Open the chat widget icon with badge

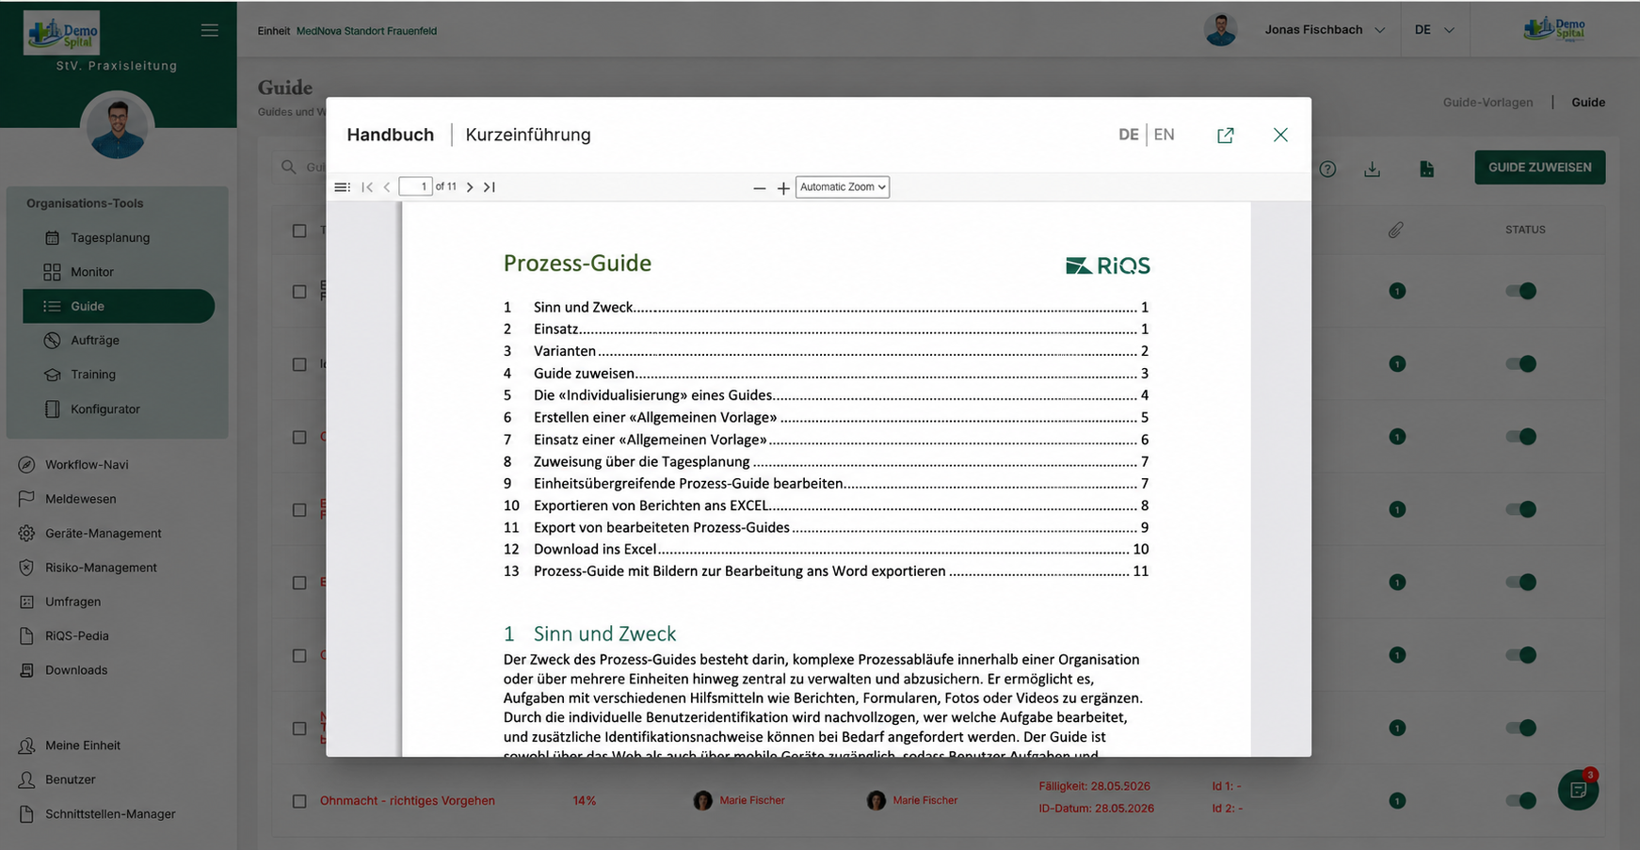click(1579, 790)
